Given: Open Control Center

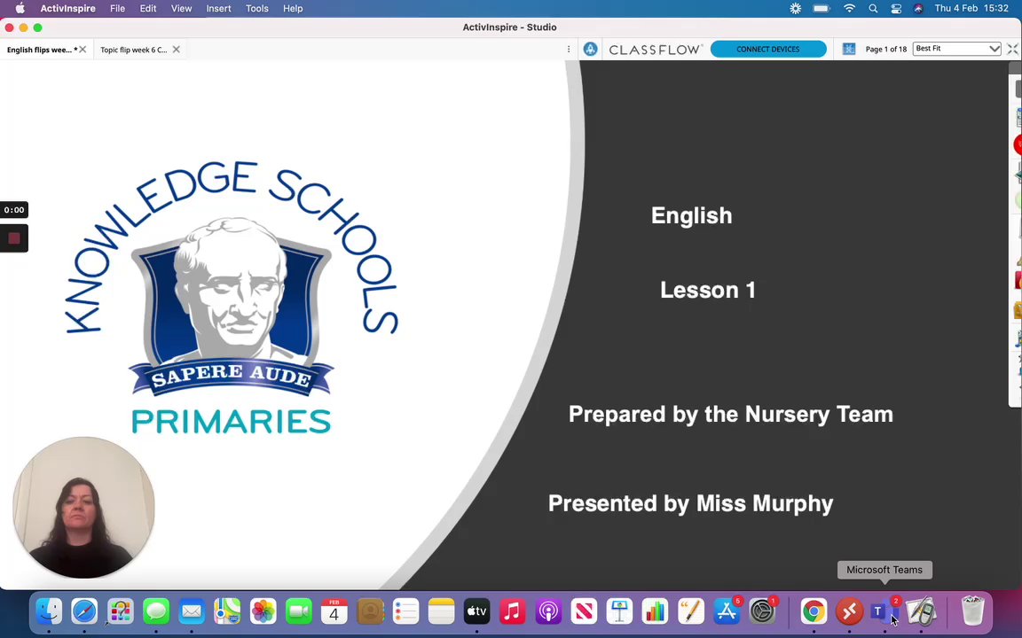Looking at the screenshot, I should [895, 9].
